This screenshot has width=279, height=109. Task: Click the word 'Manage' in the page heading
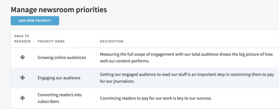(24, 10)
